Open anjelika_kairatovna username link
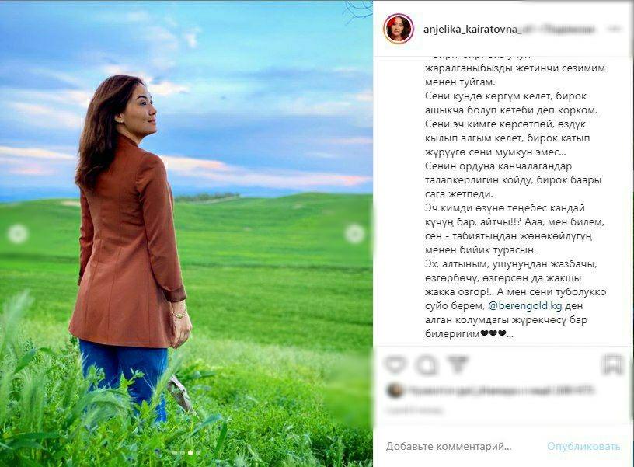Viewport: 634px width, 467px height. pos(470,29)
